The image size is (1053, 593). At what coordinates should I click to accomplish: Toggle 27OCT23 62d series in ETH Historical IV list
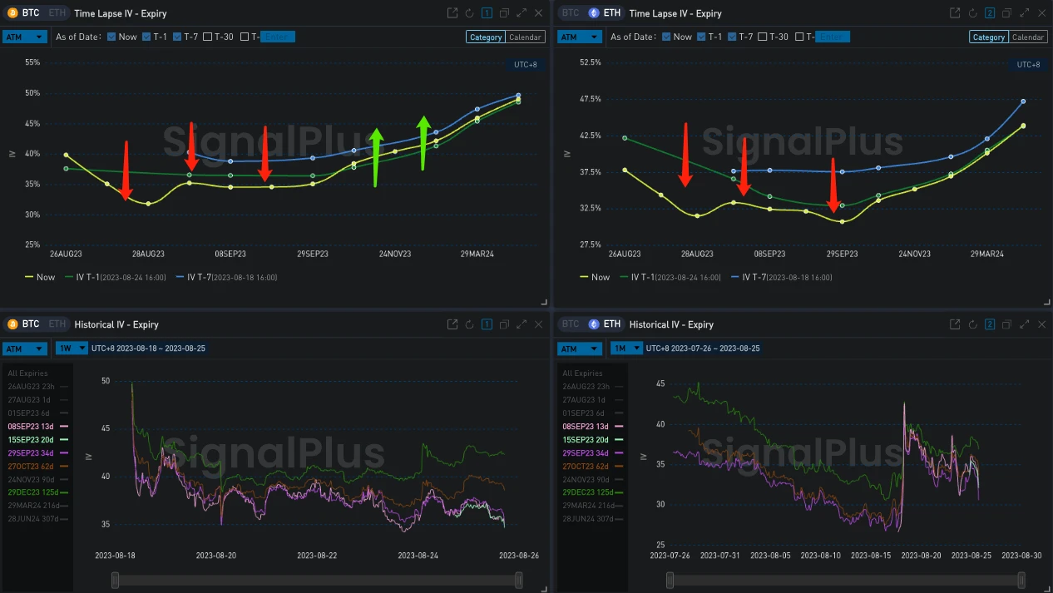point(591,466)
